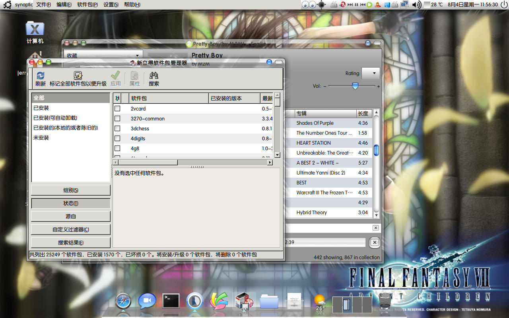Click the Exaile track progress bar
This screenshot has height=318, width=509.
click(x=325, y=242)
